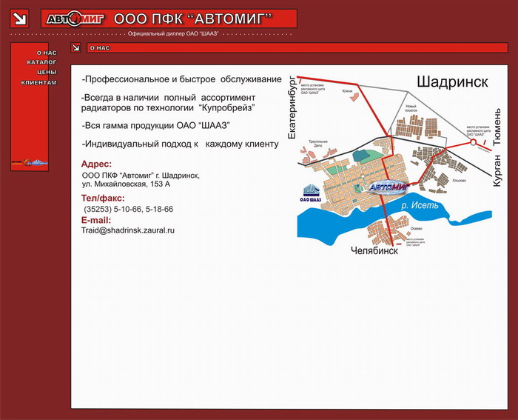Click the Хлызово label on the map
Image resolution: width=518 pixels, height=420 pixels.
(460, 181)
